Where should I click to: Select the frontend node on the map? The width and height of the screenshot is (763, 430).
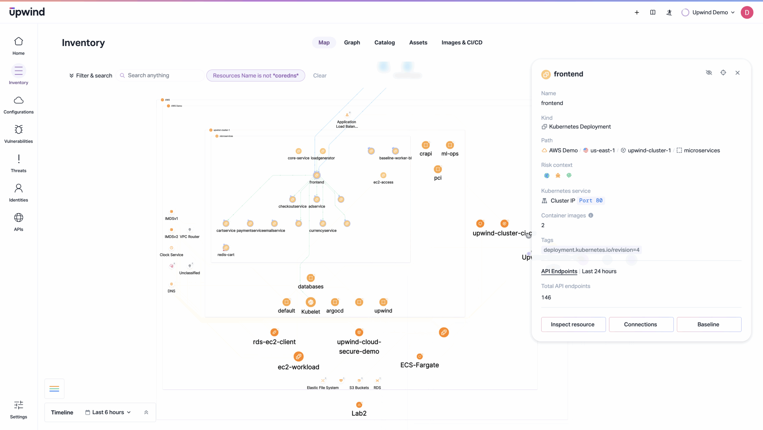pos(316,175)
